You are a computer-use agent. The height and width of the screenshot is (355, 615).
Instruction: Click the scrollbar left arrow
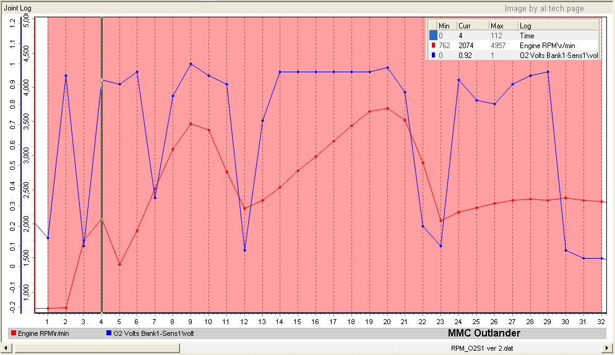point(6,349)
